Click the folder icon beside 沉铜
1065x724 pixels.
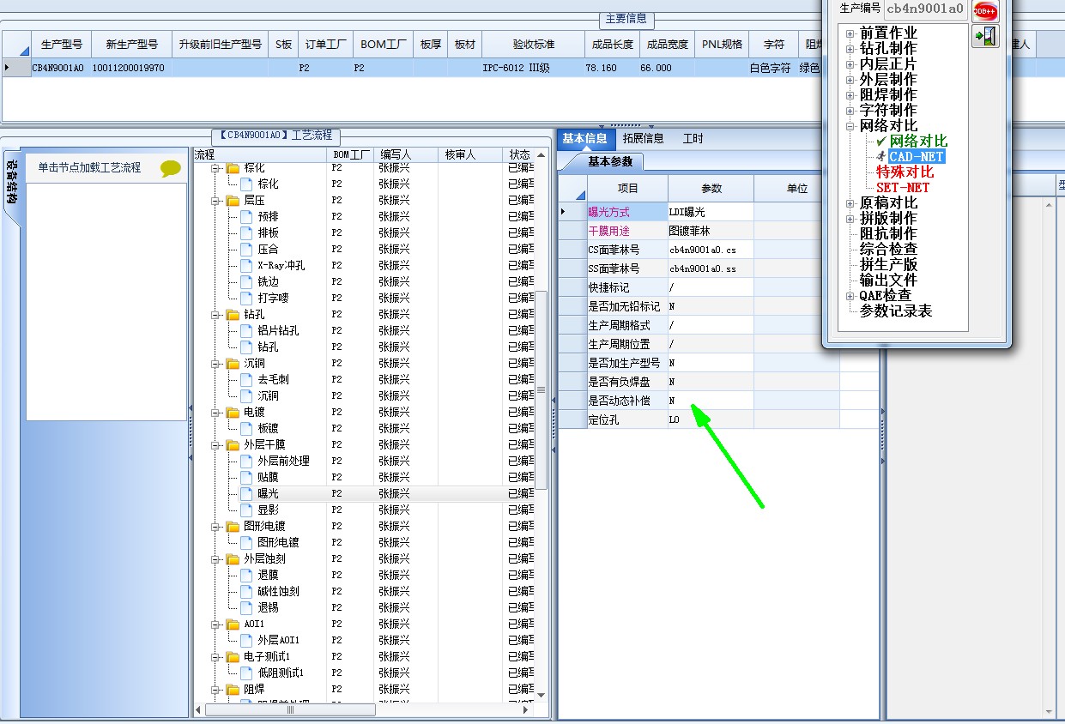pyautogui.click(x=233, y=363)
